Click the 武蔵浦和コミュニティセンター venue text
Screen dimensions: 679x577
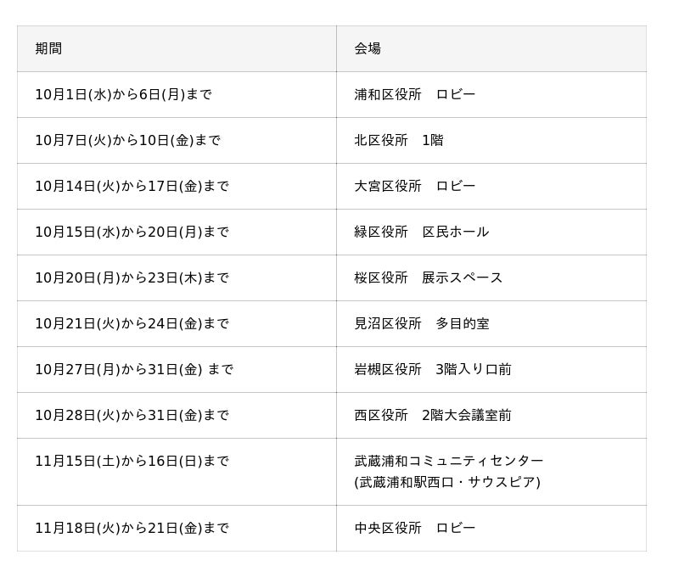coord(448,461)
